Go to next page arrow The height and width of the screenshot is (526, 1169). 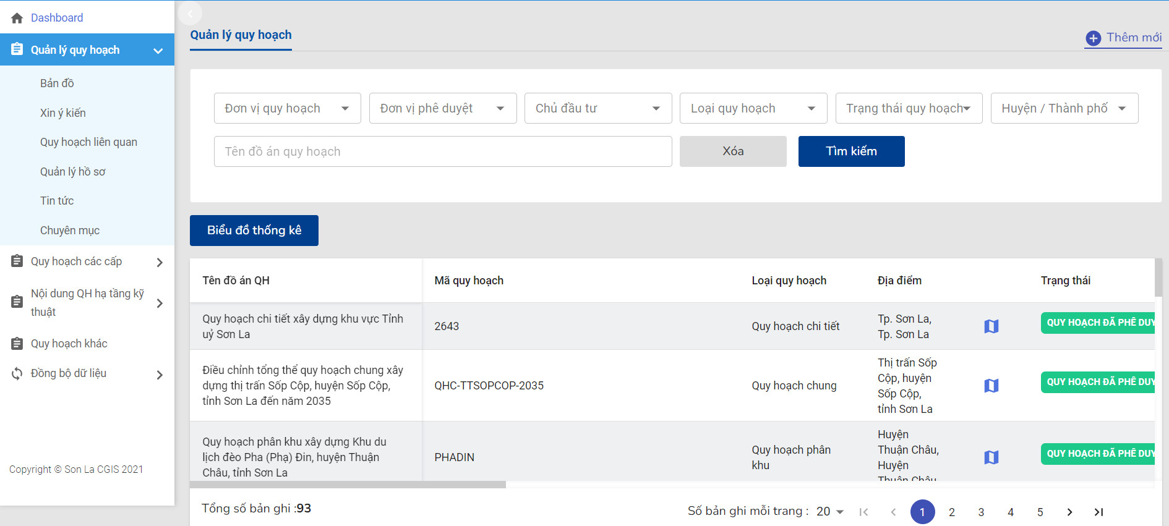coord(1069,512)
